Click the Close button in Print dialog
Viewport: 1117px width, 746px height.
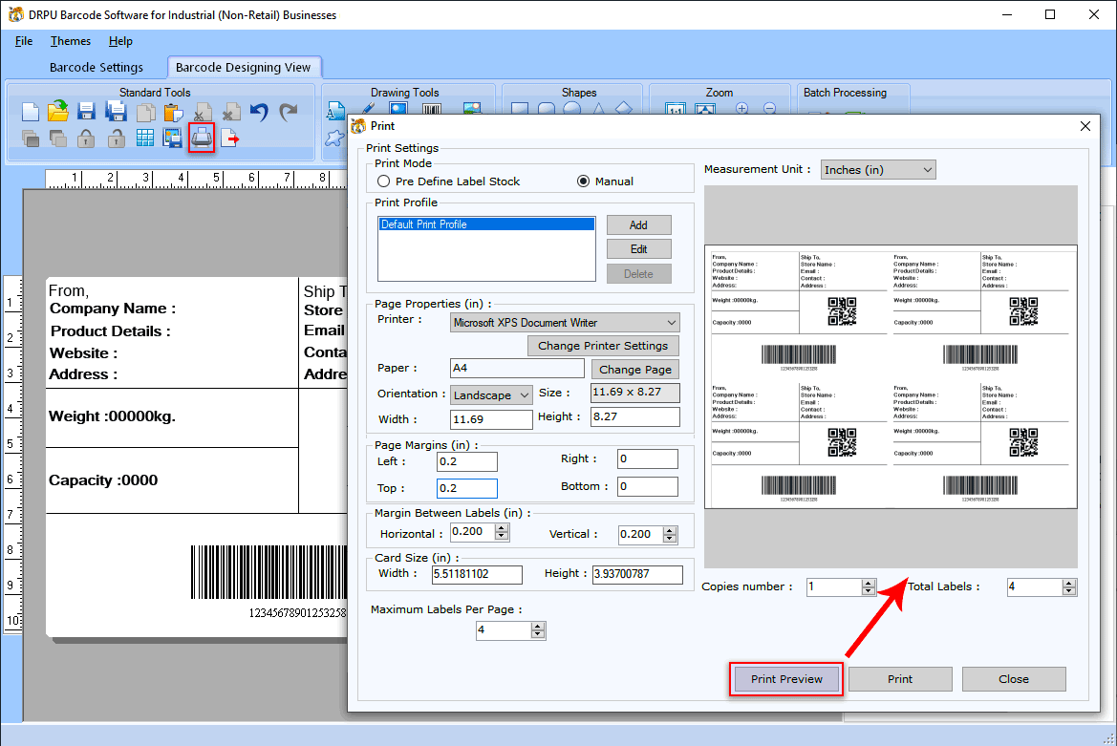point(1014,679)
